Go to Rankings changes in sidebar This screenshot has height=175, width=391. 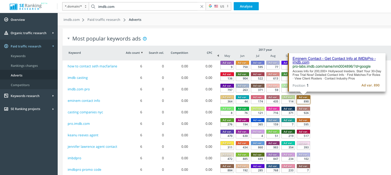point(24,66)
